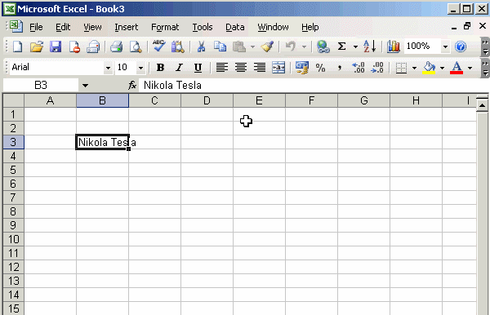The image size is (490, 315).
Task: Open the zoom 100% dropdown
Action: coord(445,47)
